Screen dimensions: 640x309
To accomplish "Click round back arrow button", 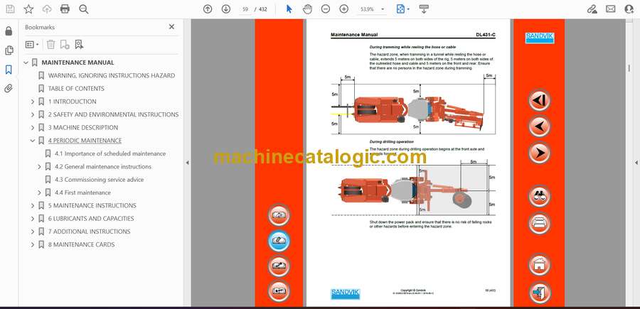I will click(539, 126).
